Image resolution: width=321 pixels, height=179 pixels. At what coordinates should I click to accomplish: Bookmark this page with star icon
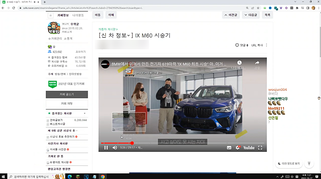click(258, 8)
